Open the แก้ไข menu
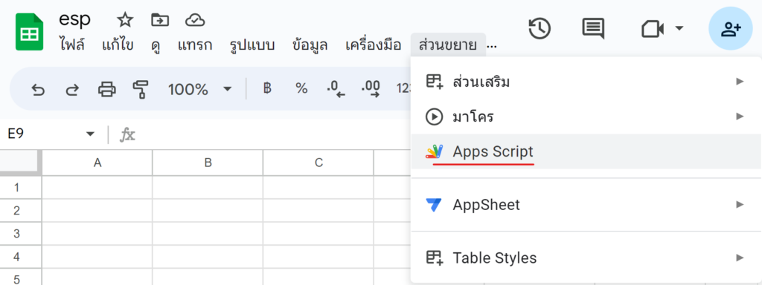Viewport: 762px width, 285px height. point(118,45)
